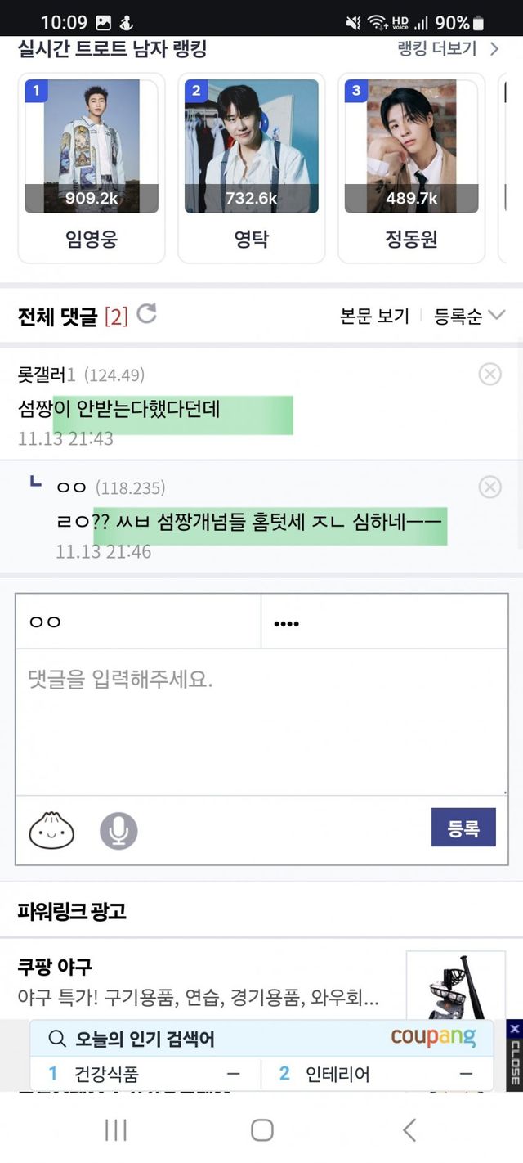Viewport: 523px width, 1163px height.
Task: Tap the 건강식품 popular search term
Action: click(106, 1074)
